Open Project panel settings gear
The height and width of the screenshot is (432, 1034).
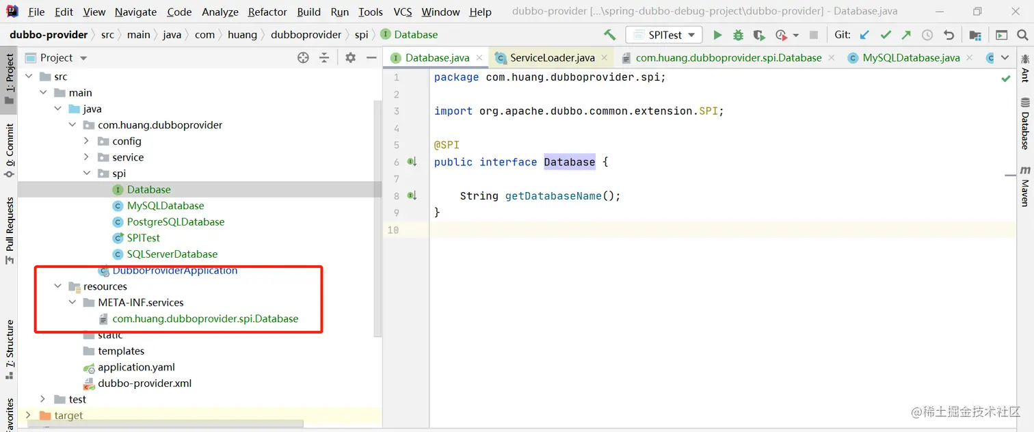[x=350, y=58]
